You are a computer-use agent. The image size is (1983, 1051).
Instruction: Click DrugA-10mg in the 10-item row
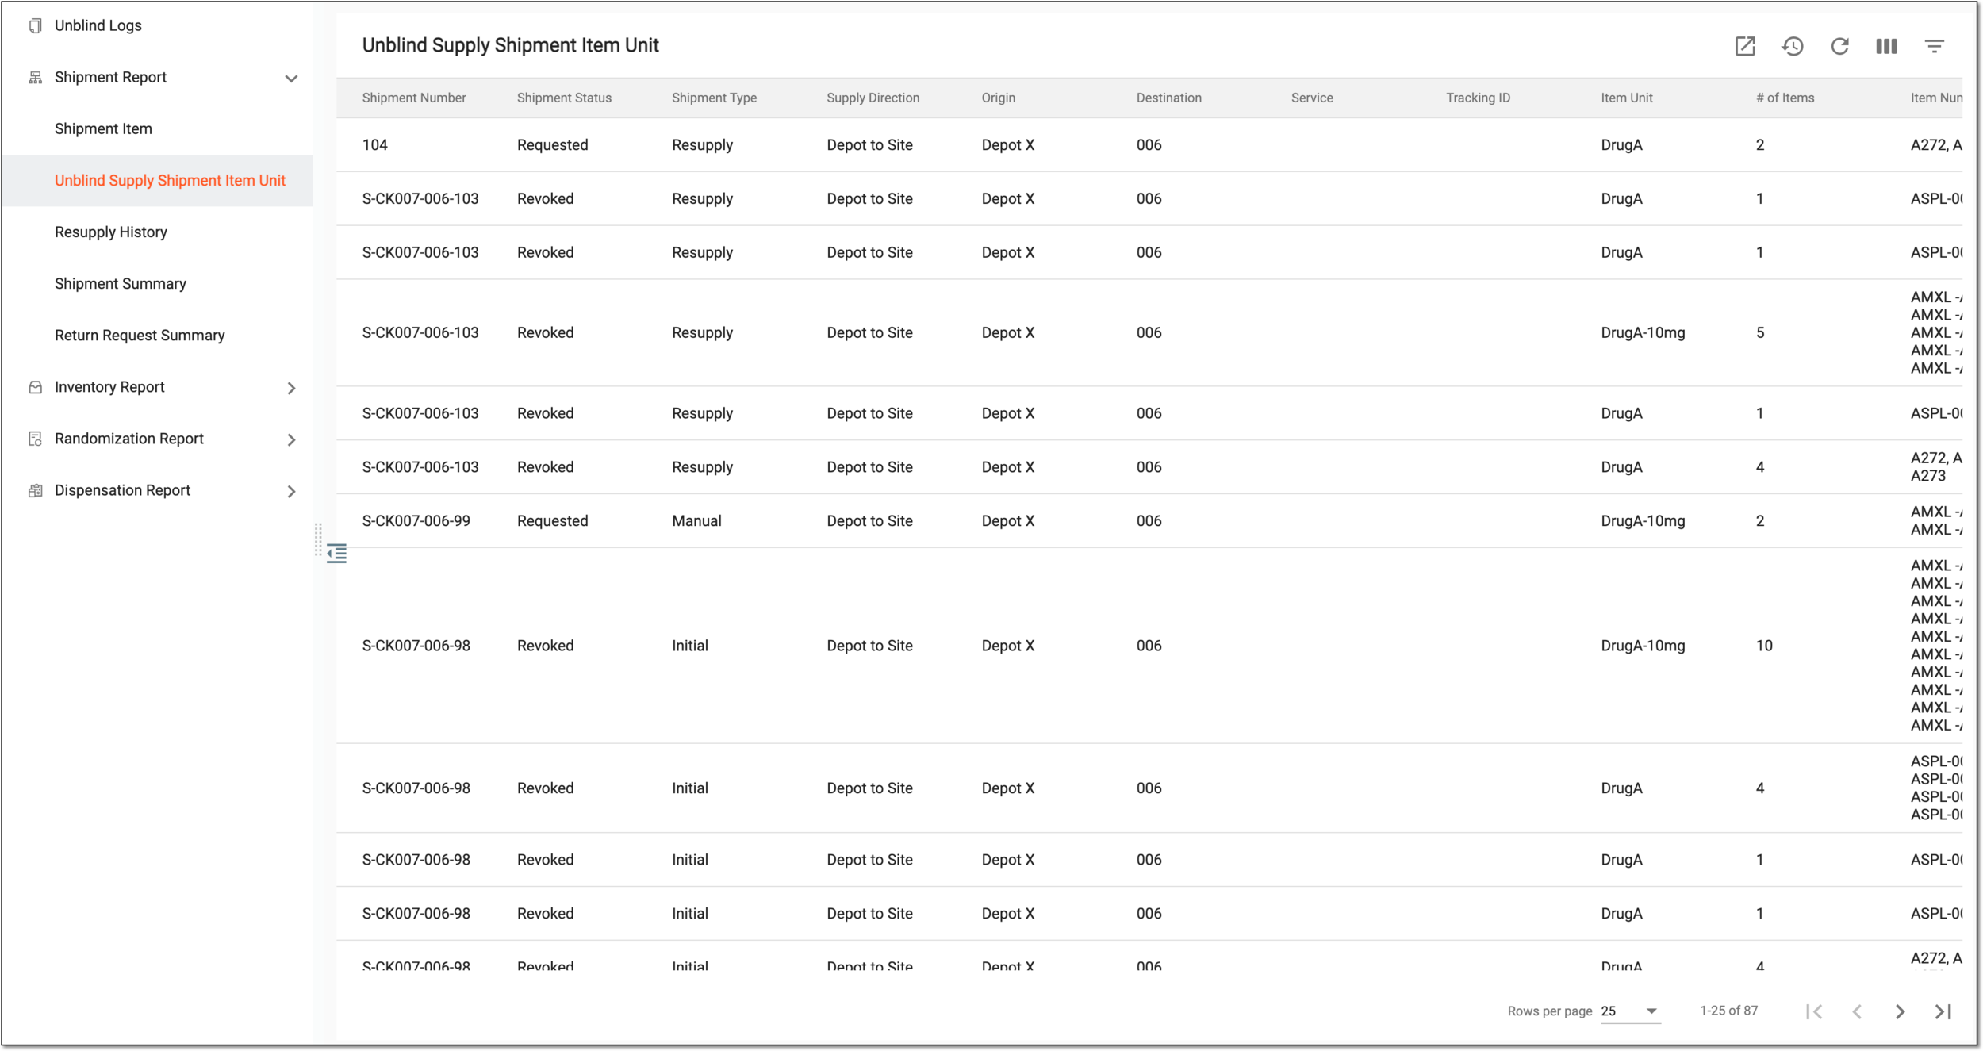1642,646
